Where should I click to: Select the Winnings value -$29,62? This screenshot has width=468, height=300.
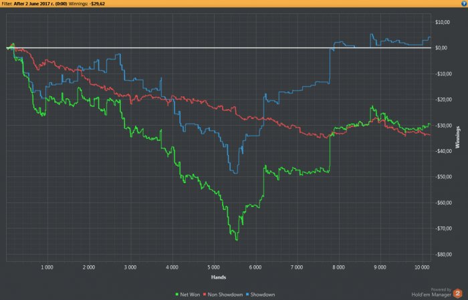(97, 4)
